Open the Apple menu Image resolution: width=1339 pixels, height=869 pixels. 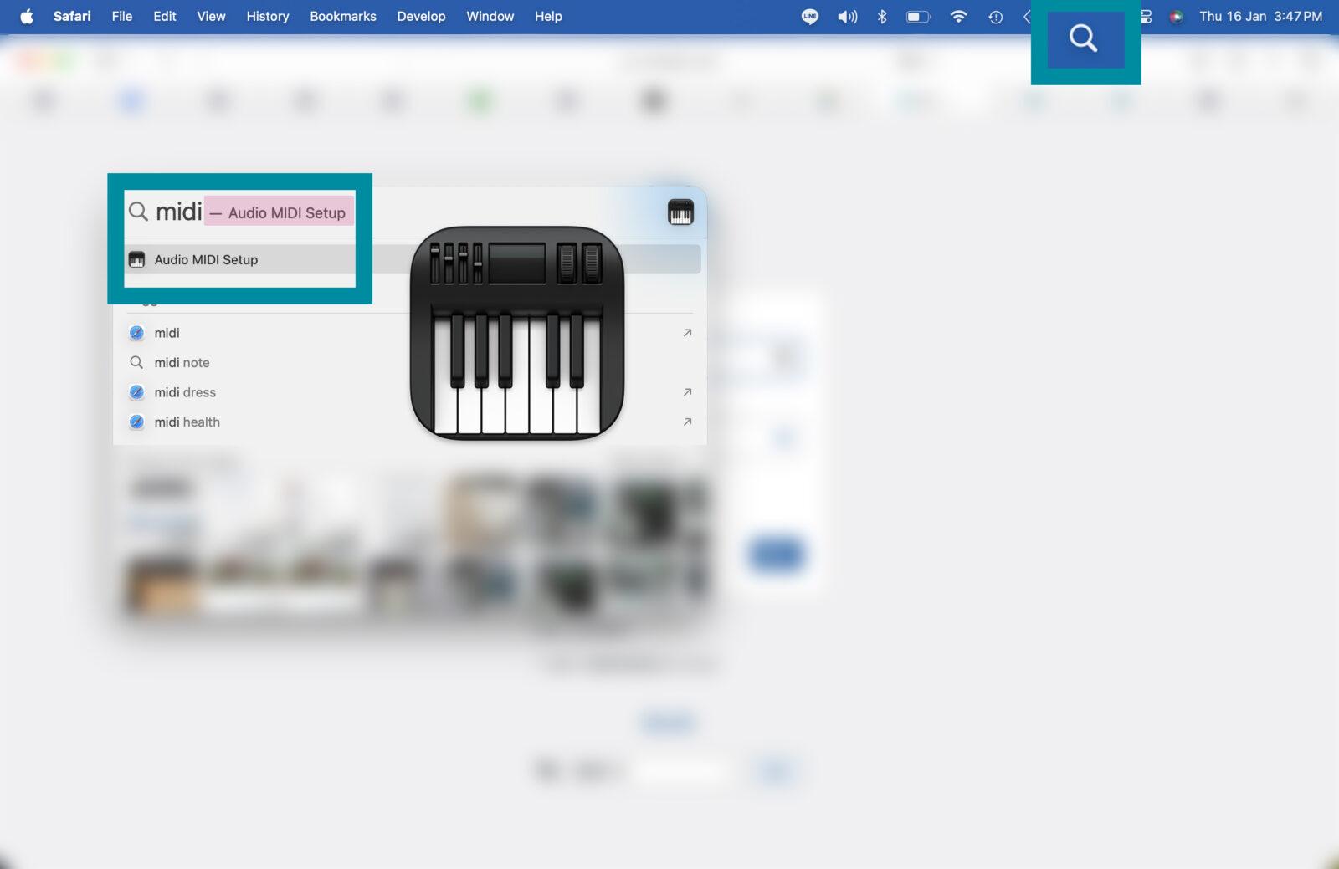pos(27,17)
